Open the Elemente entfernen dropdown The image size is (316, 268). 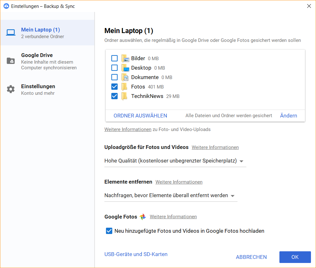[x=171, y=196]
